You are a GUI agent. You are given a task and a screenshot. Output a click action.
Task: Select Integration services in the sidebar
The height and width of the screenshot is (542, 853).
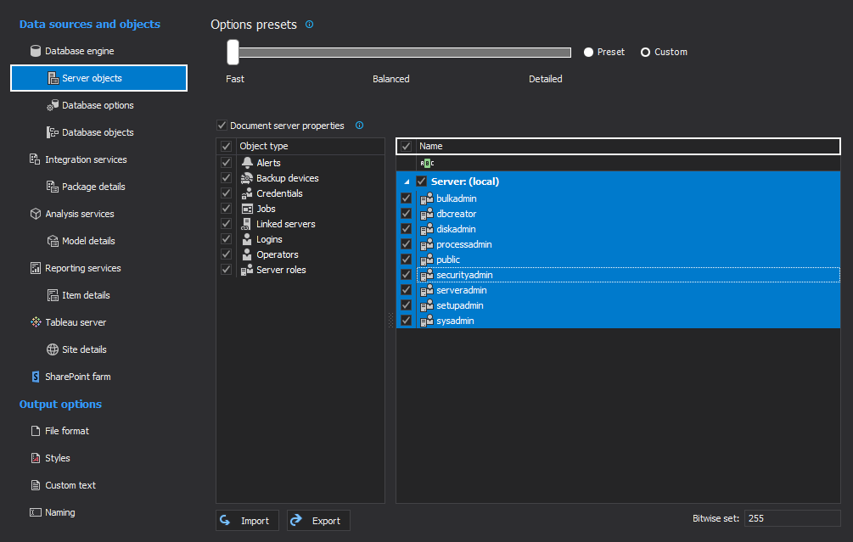(86, 159)
